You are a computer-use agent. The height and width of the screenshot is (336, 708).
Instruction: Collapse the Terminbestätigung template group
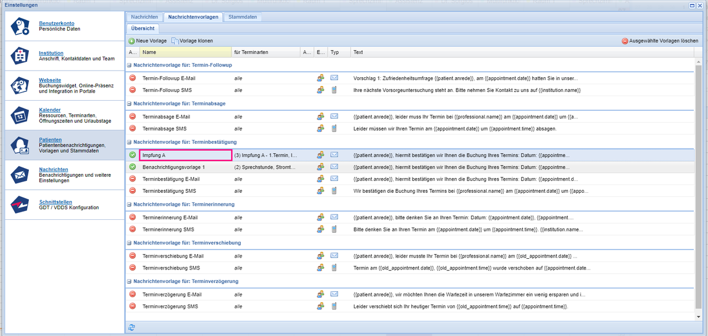(130, 142)
